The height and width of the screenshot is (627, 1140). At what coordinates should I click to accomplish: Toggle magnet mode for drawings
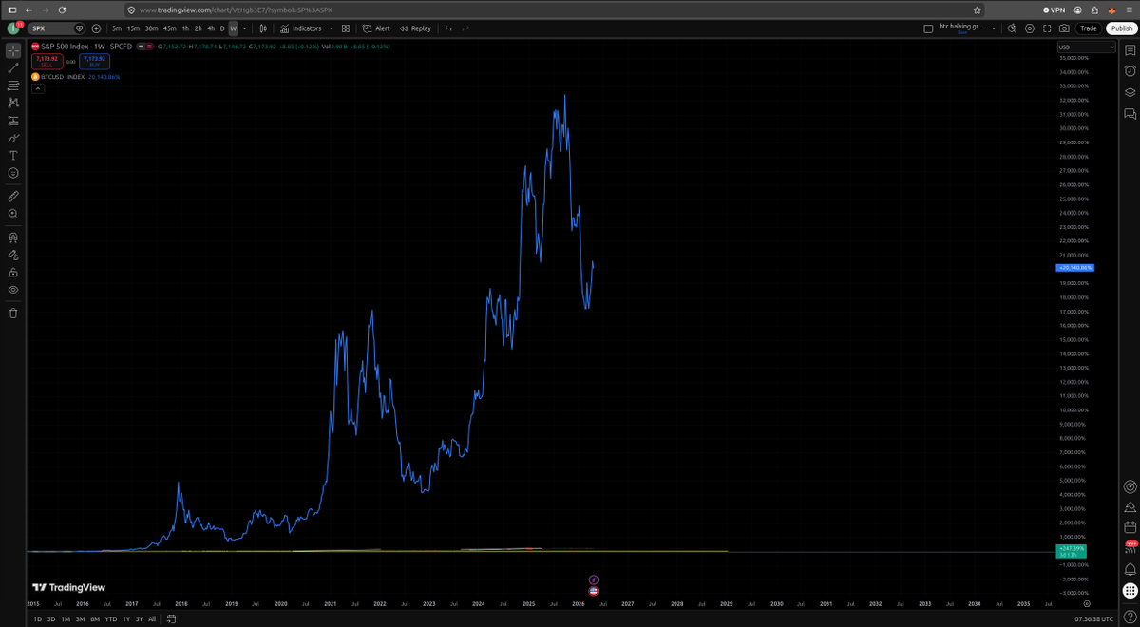tap(13, 237)
